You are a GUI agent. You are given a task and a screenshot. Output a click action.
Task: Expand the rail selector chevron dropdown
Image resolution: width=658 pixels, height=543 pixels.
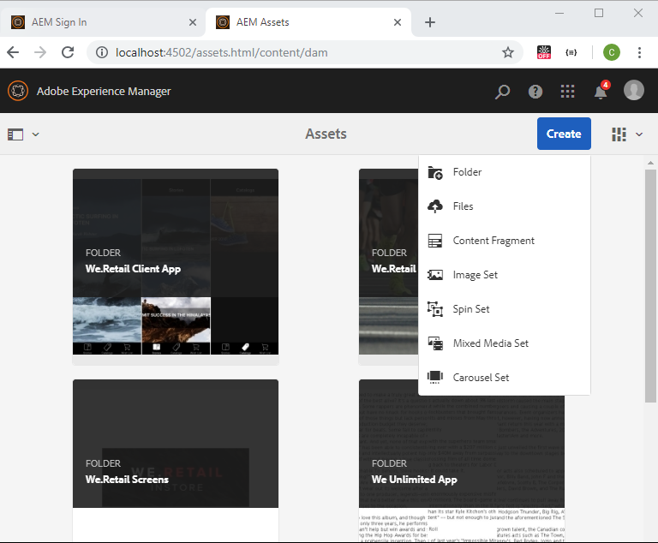pyautogui.click(x=36, y=134)
